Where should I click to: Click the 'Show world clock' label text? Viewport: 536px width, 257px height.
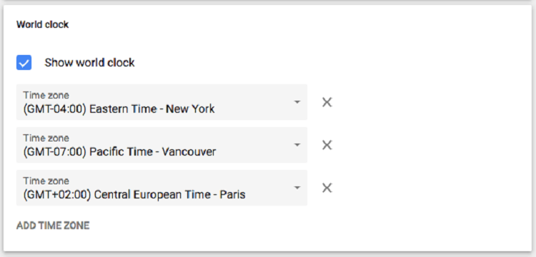point(89,62)
